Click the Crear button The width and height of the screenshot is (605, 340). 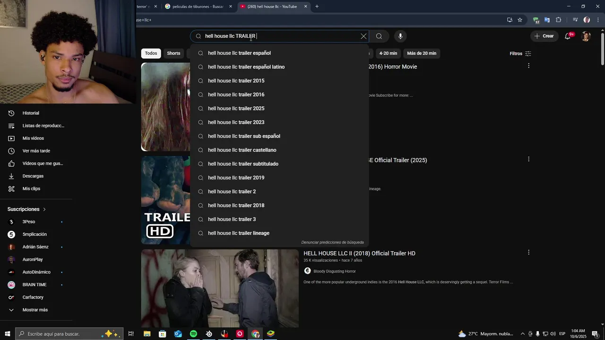[x=544, y=36]
